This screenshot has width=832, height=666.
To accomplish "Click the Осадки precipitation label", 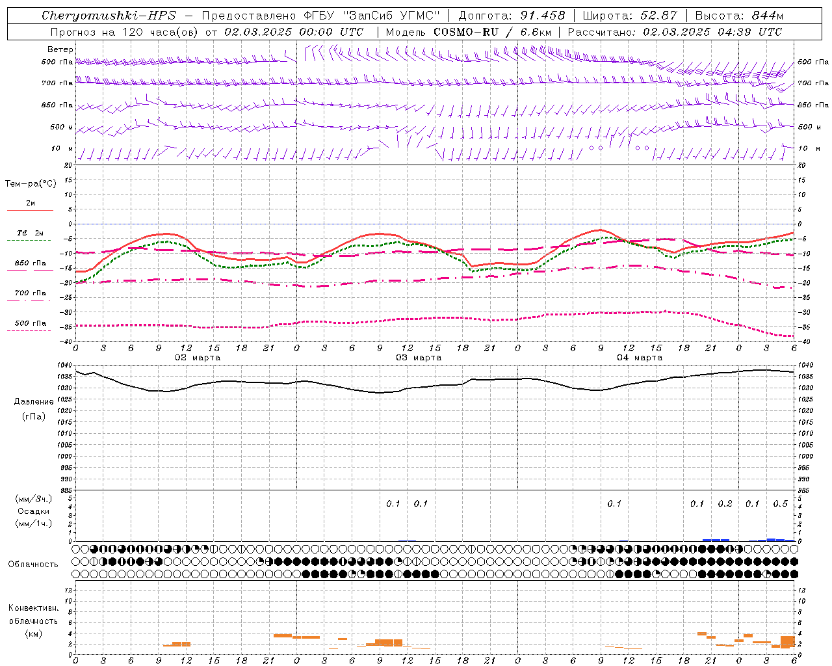I will coord(34,511).
